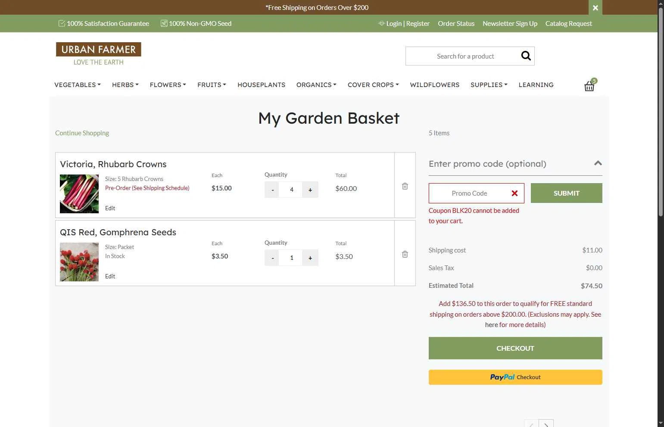Click the Estimated Total $74.50 value

(x=591, y=286)
